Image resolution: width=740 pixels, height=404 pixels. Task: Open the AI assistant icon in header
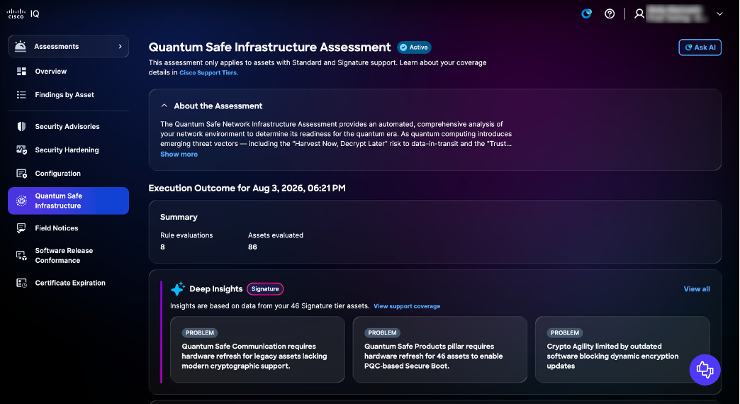(x=586, y=13)
